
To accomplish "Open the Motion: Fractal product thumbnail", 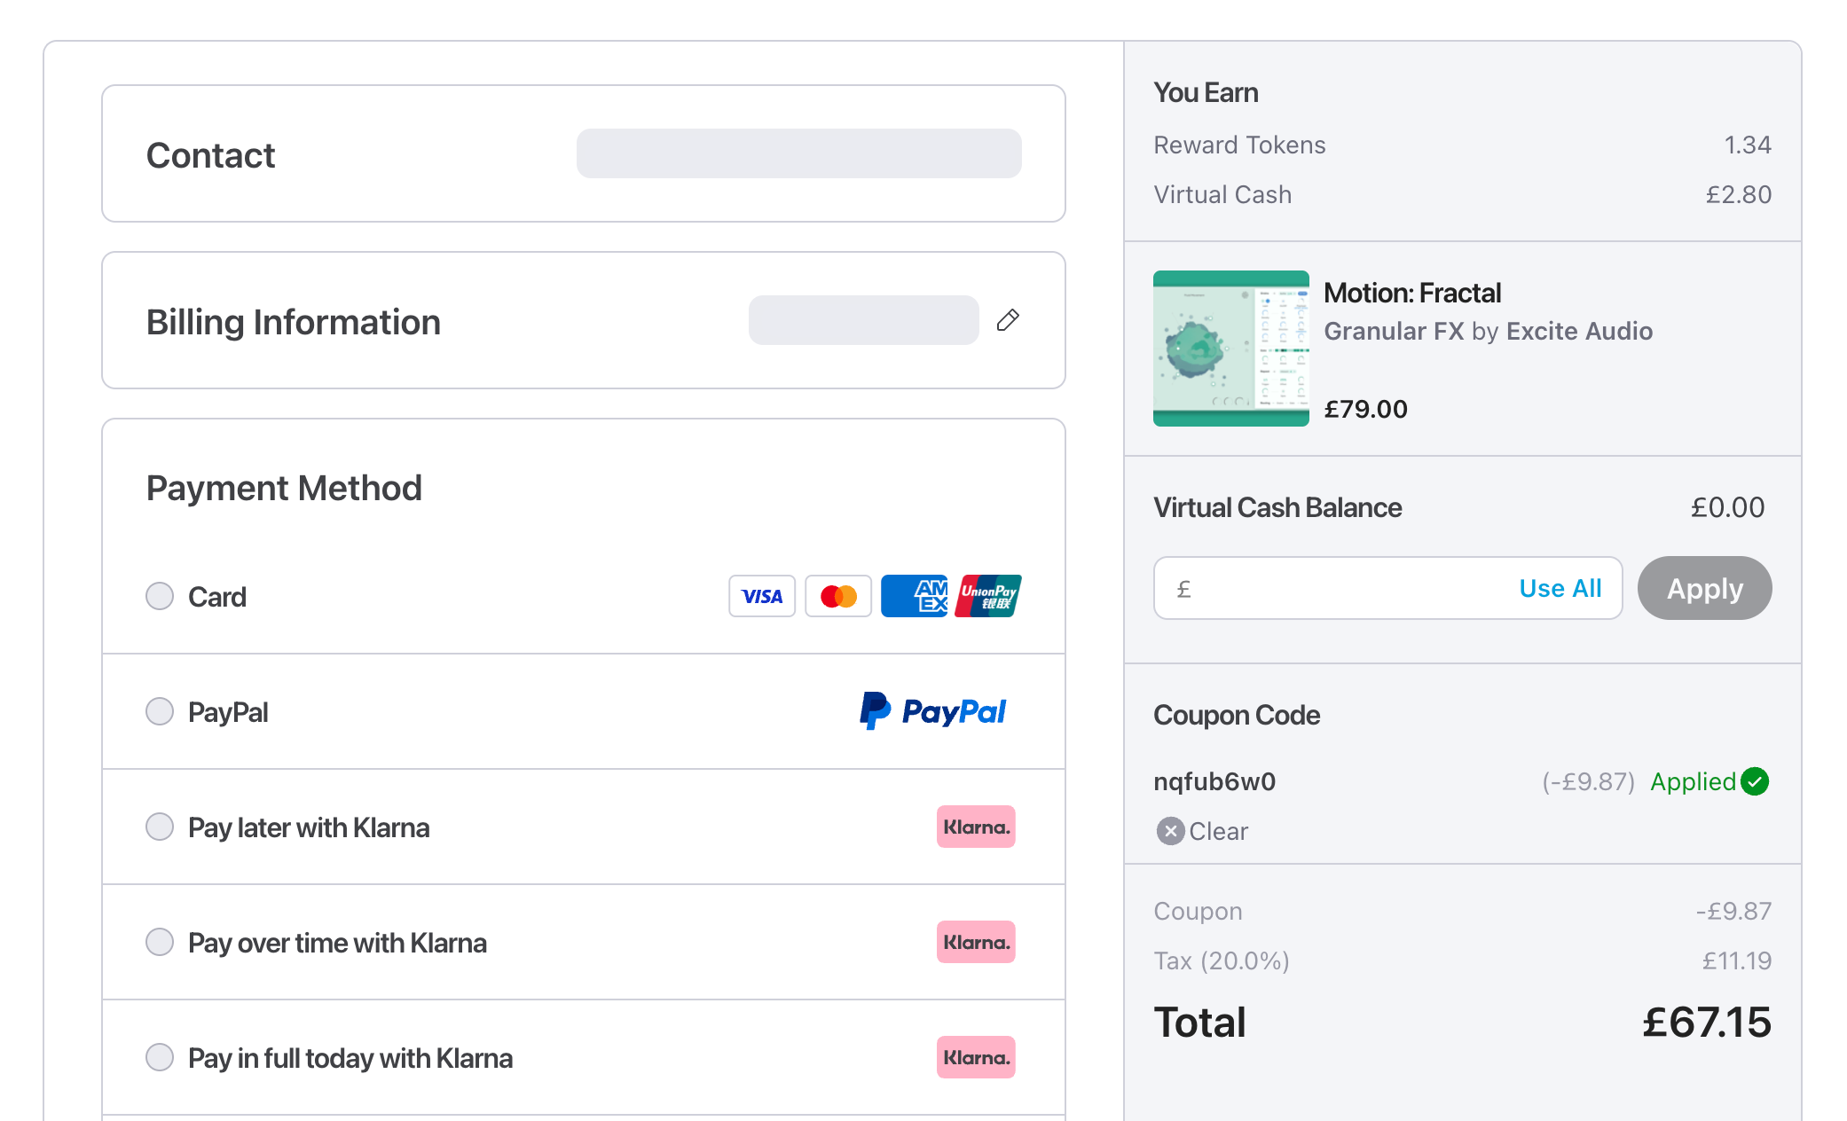I will (1230, 349).
